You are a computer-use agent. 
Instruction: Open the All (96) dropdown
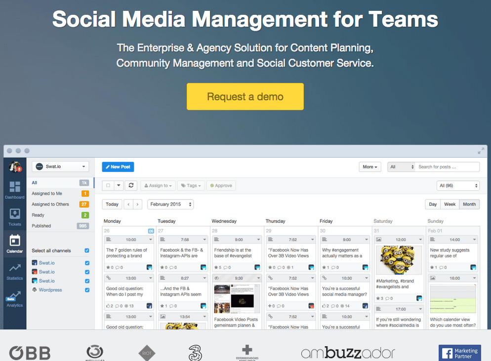click(x=458, y=186)
